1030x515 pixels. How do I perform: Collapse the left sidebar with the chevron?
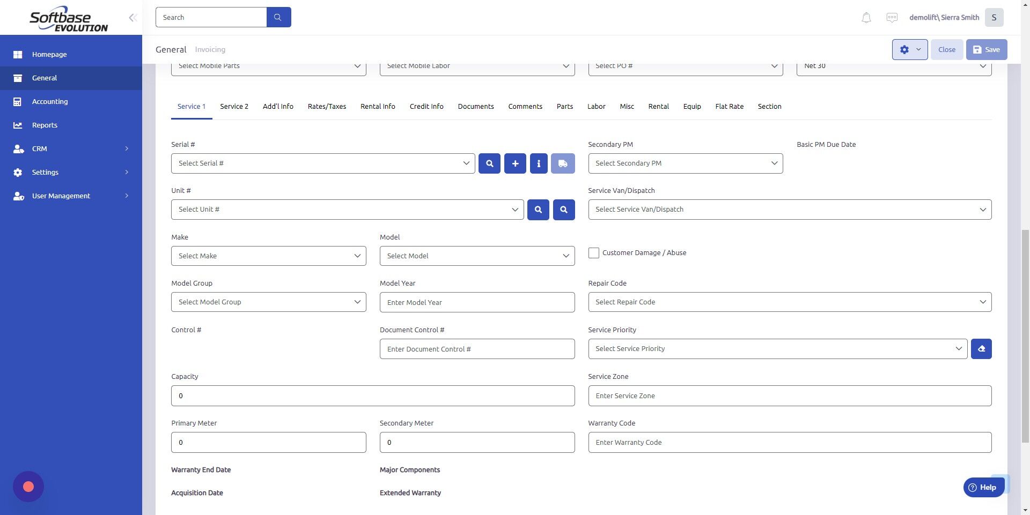pos(132,17)
